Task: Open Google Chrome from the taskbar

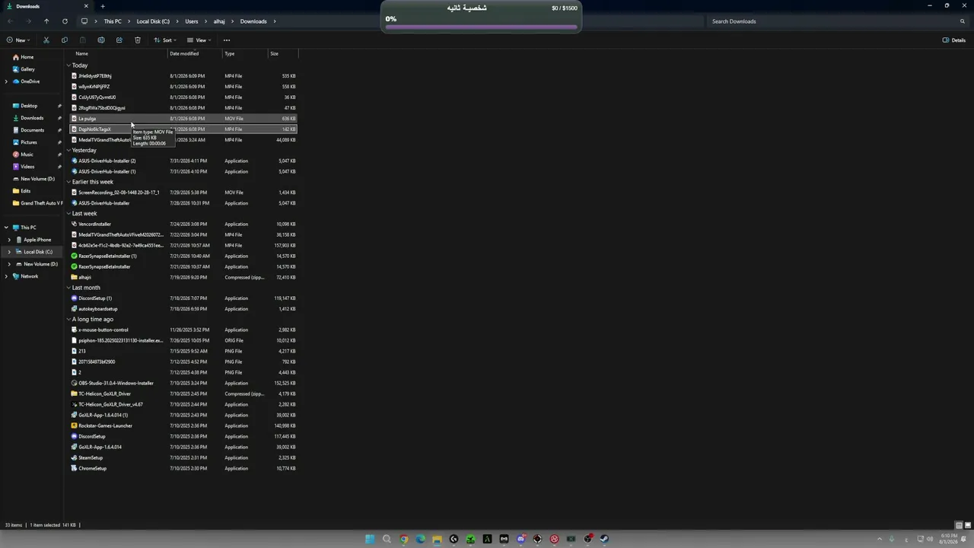Action: [x=403, y=539]
